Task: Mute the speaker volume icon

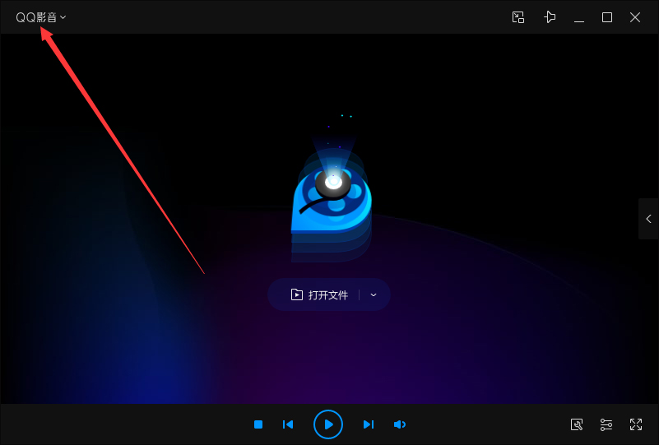Action: (x=400, y=424)
